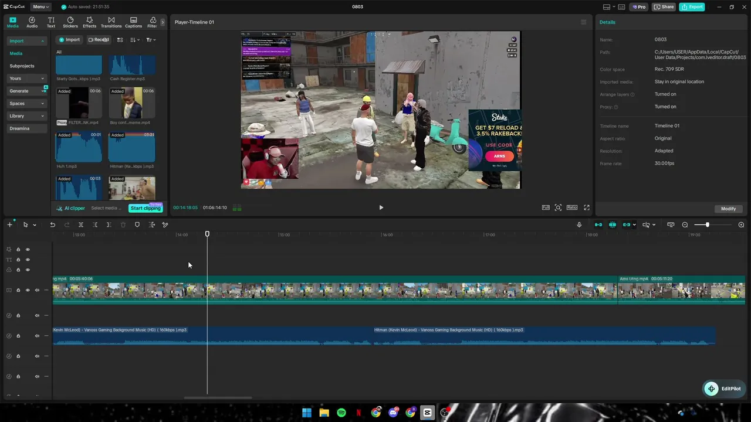Zoom out the timeline

click(x=685, y=224)
